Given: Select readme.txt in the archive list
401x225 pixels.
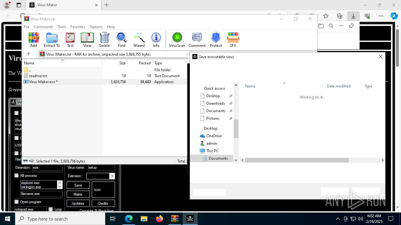Looking at the screenshot, I should [38, 76].
